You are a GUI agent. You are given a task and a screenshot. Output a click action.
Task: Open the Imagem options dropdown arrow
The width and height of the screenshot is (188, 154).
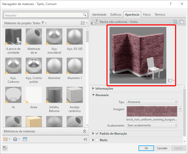(180, 109)
